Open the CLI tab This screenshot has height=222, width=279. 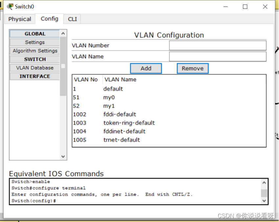coord(72,19)
